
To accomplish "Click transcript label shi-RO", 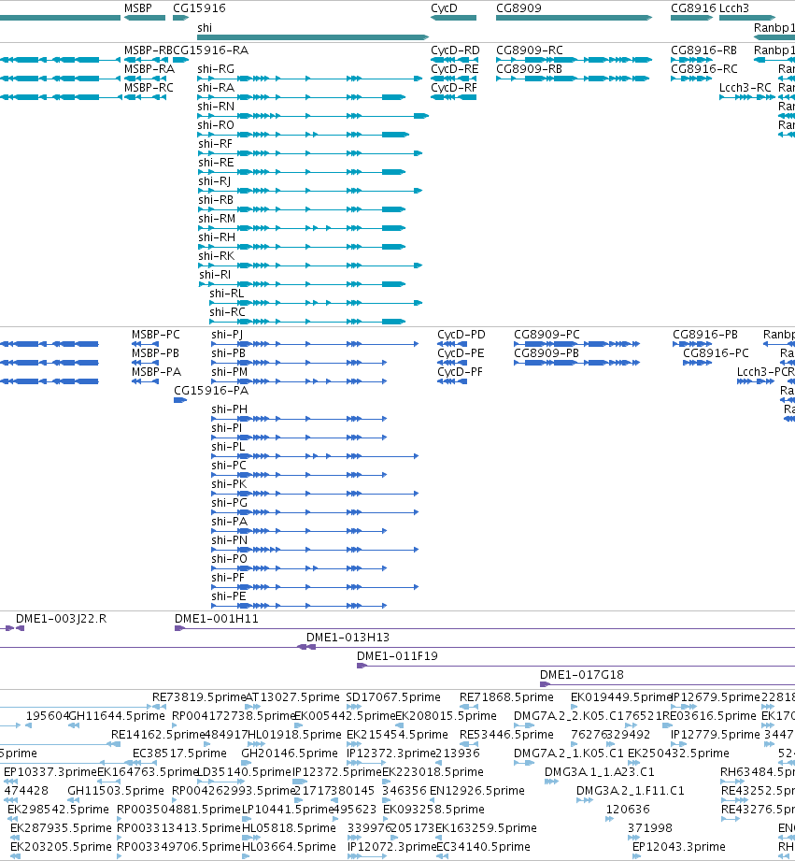I will 216,125.
